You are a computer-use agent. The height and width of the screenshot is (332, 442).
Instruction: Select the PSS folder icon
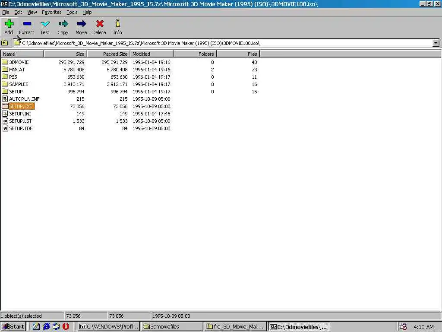tap(5, 77)
